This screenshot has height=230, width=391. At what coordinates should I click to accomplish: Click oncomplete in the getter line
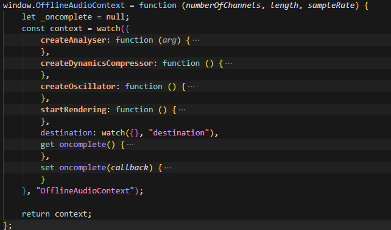point(83,145)
